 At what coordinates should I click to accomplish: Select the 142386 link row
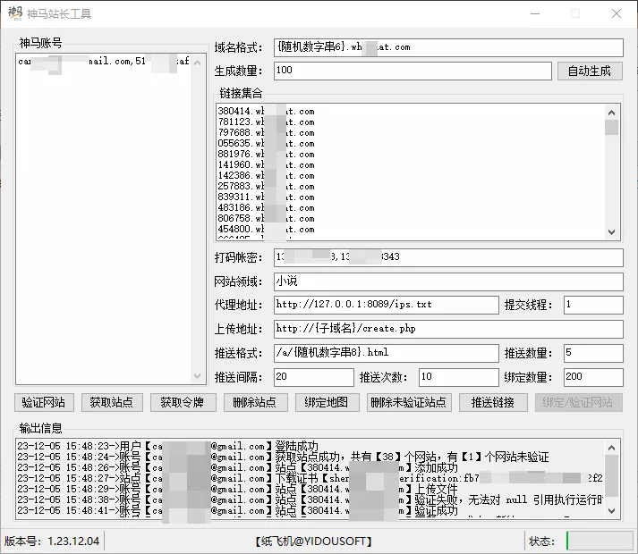[266, 176]
